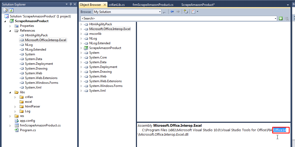The image size is (295, 147).
Task: Collapse the References folder
Action: point(10,31)
